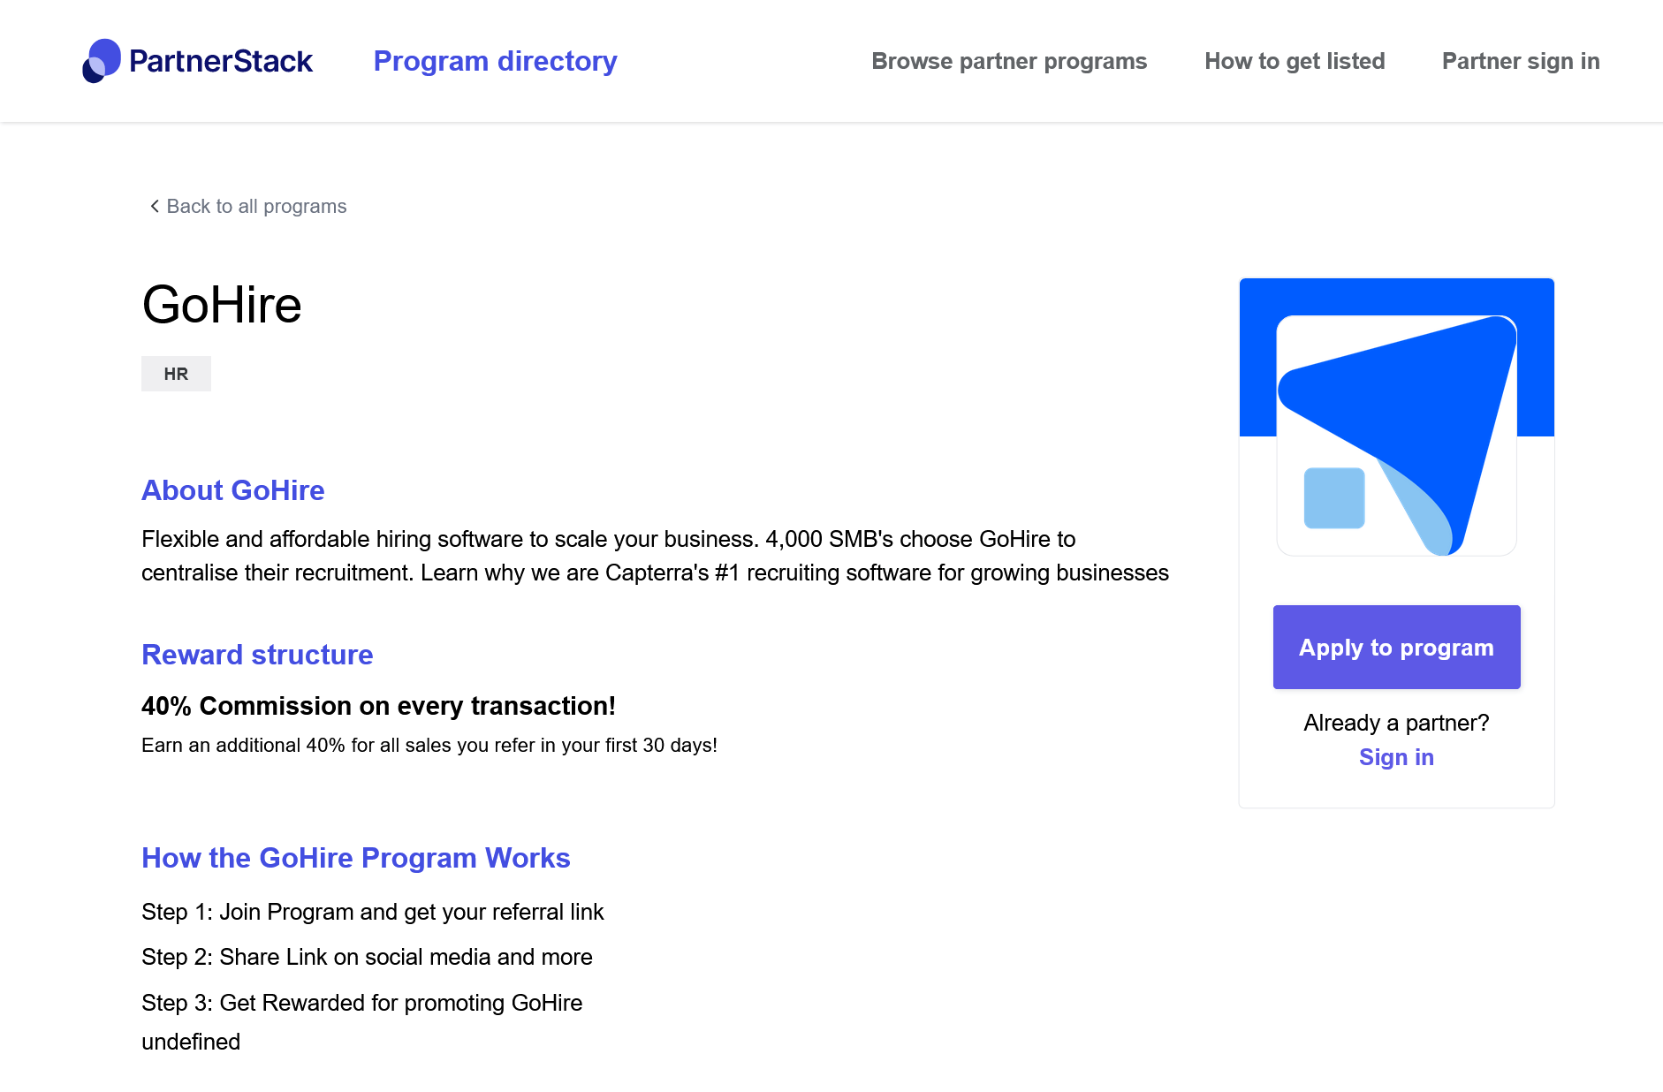Go to How to get listed
Image resolution: width=1663 pixels, height=1092 pixels.
pyautogui.click(x=1295, y=61)
